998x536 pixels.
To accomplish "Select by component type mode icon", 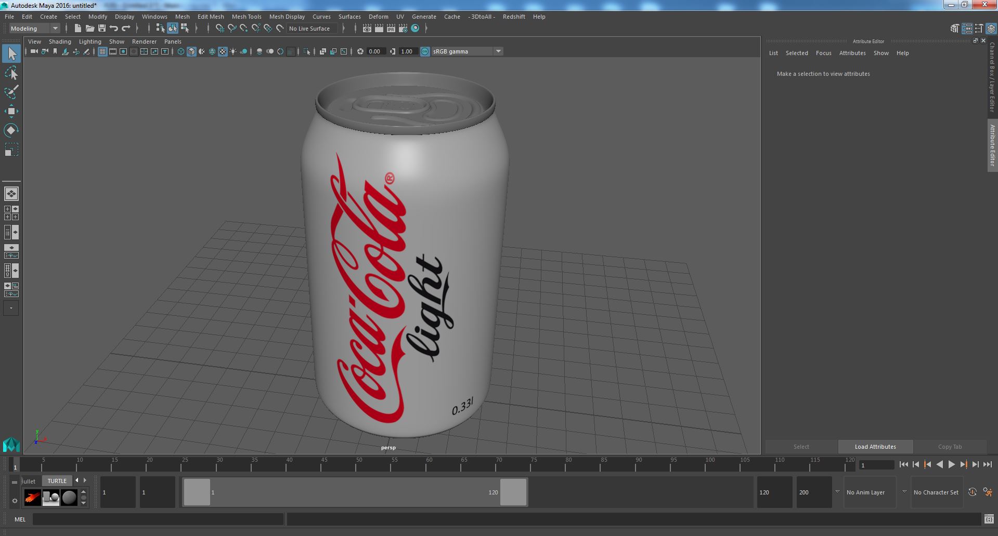I will [185, 29].
